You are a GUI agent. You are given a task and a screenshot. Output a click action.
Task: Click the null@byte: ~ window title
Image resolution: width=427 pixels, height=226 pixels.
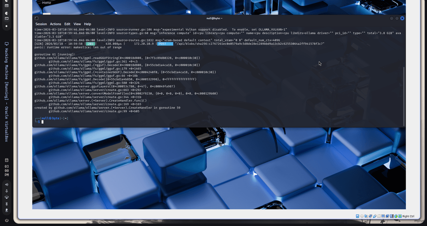click(214, 18)
